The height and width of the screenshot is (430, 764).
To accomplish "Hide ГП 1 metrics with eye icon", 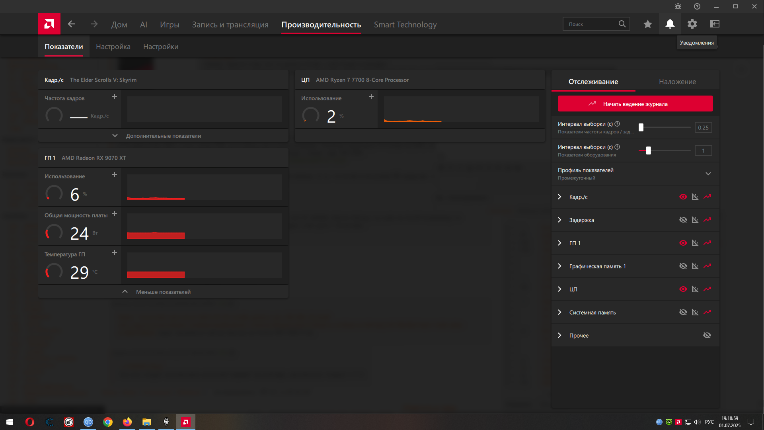I will pyautogui.click(x=683, y=243).
